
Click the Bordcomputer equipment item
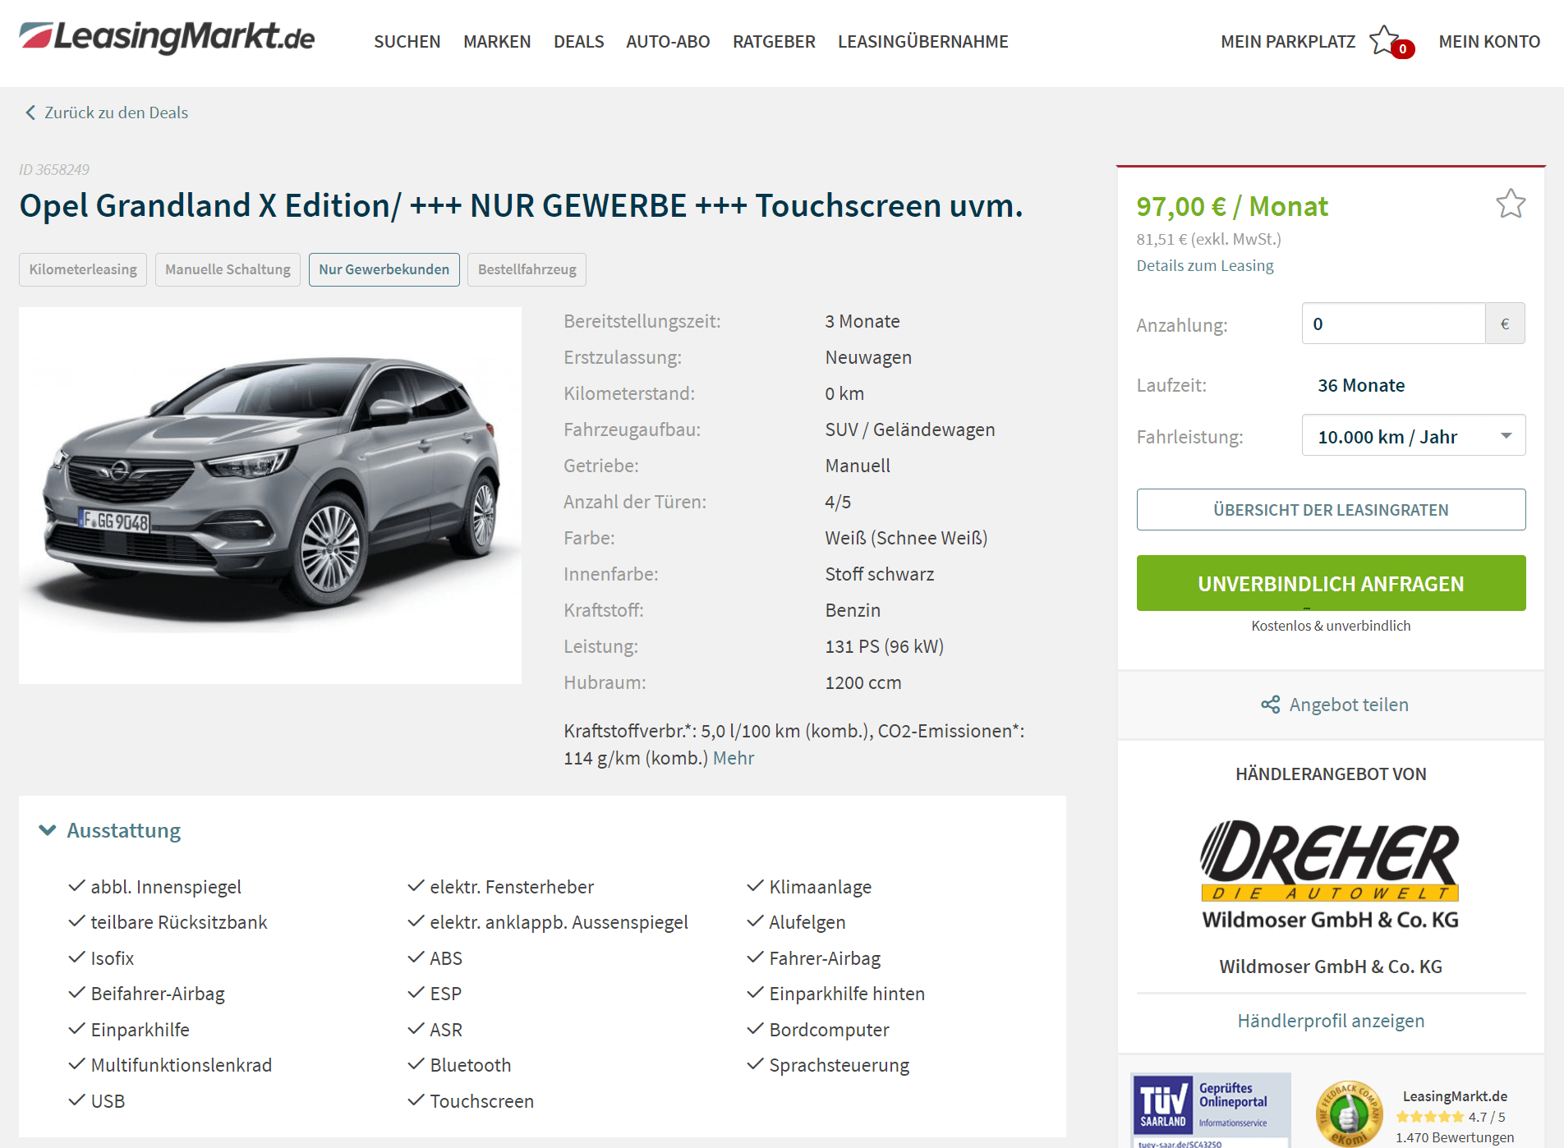pyautogui.click(x=829, y=1030)
